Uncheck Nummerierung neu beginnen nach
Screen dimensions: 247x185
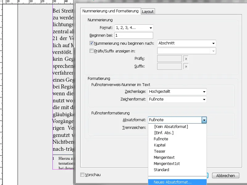[92, 43]
